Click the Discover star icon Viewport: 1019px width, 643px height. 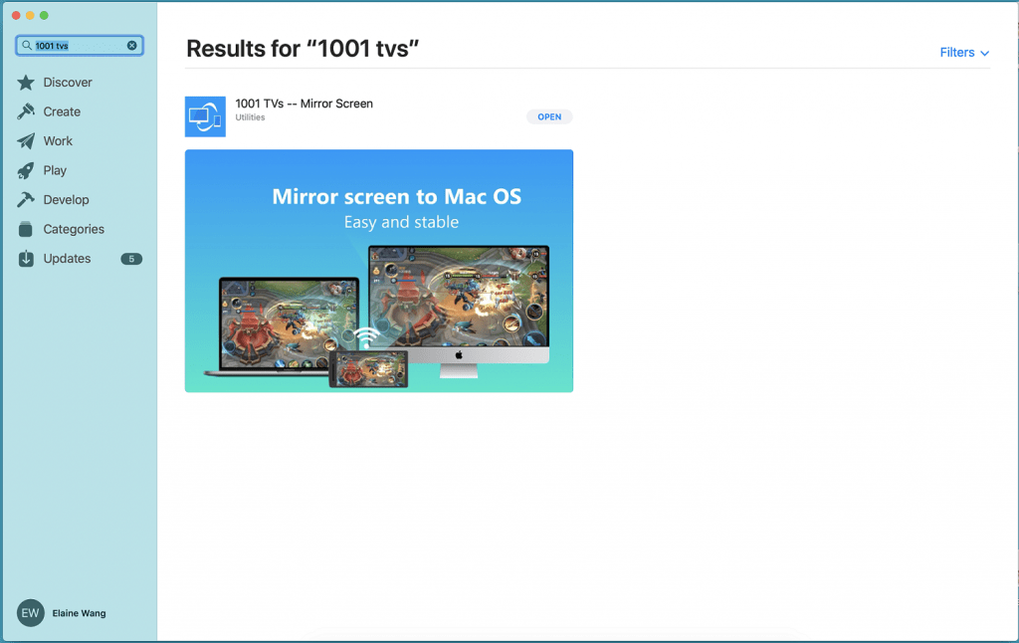(26, 83)
